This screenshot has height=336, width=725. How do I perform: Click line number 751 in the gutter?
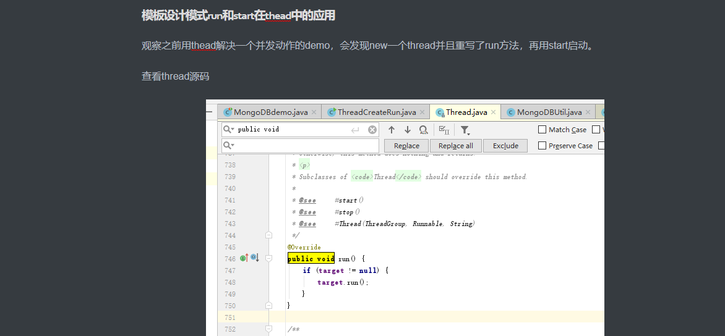point(230,317)
